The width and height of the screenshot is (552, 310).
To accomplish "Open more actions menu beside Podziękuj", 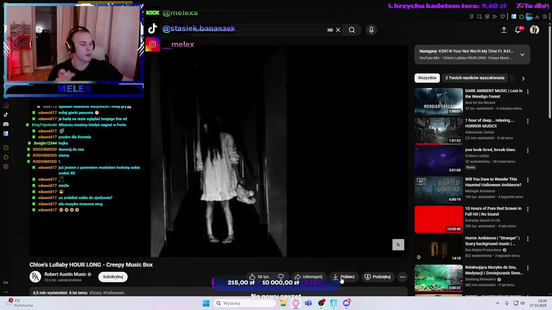I will pyautogui.click(x=402, y=277).
